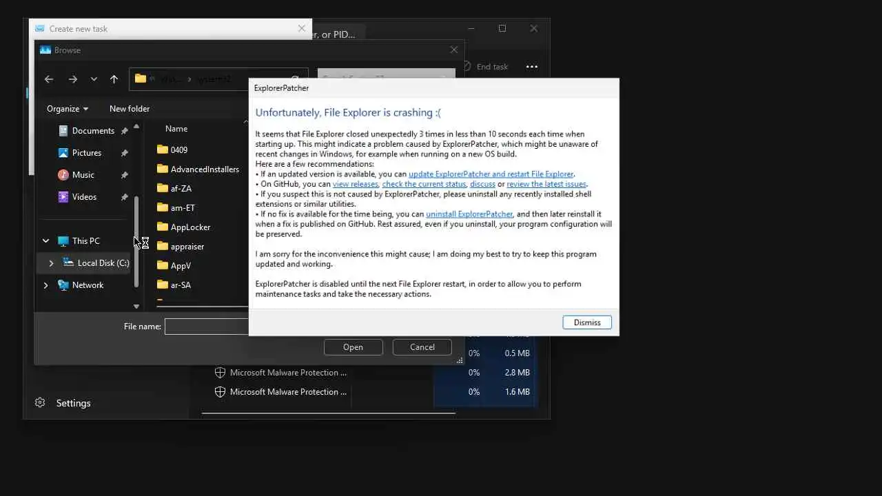
Task: Visit the 'discuss' link
Action: 482,184
